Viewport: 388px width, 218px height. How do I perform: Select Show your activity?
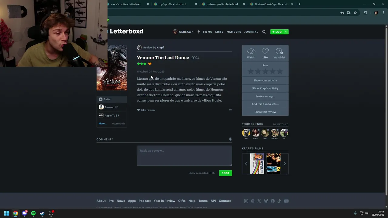265,81
